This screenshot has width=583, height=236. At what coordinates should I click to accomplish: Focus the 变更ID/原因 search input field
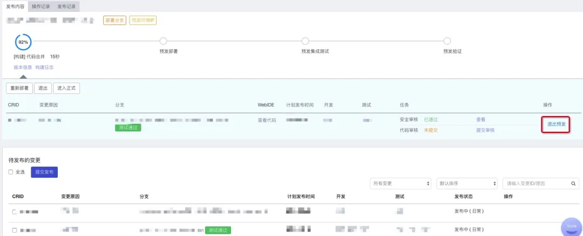[x=537, y=184]
